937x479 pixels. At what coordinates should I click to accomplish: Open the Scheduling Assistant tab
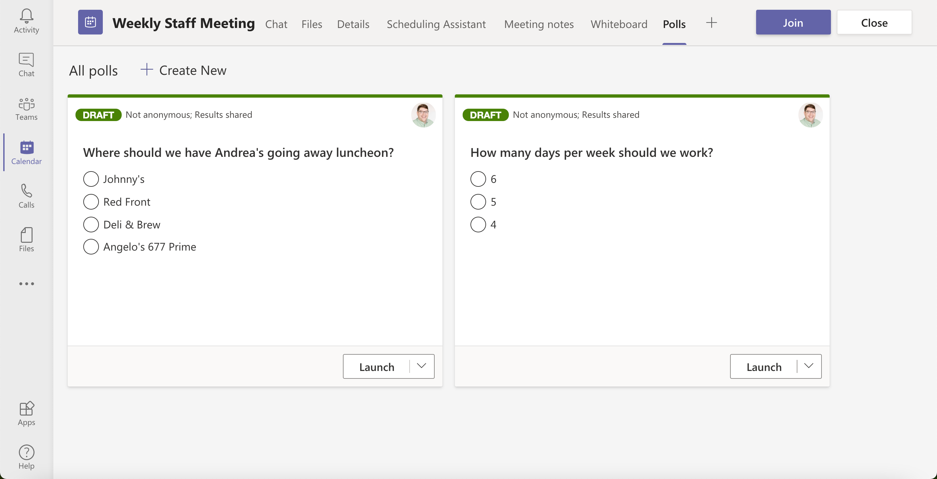coord(436,24)
